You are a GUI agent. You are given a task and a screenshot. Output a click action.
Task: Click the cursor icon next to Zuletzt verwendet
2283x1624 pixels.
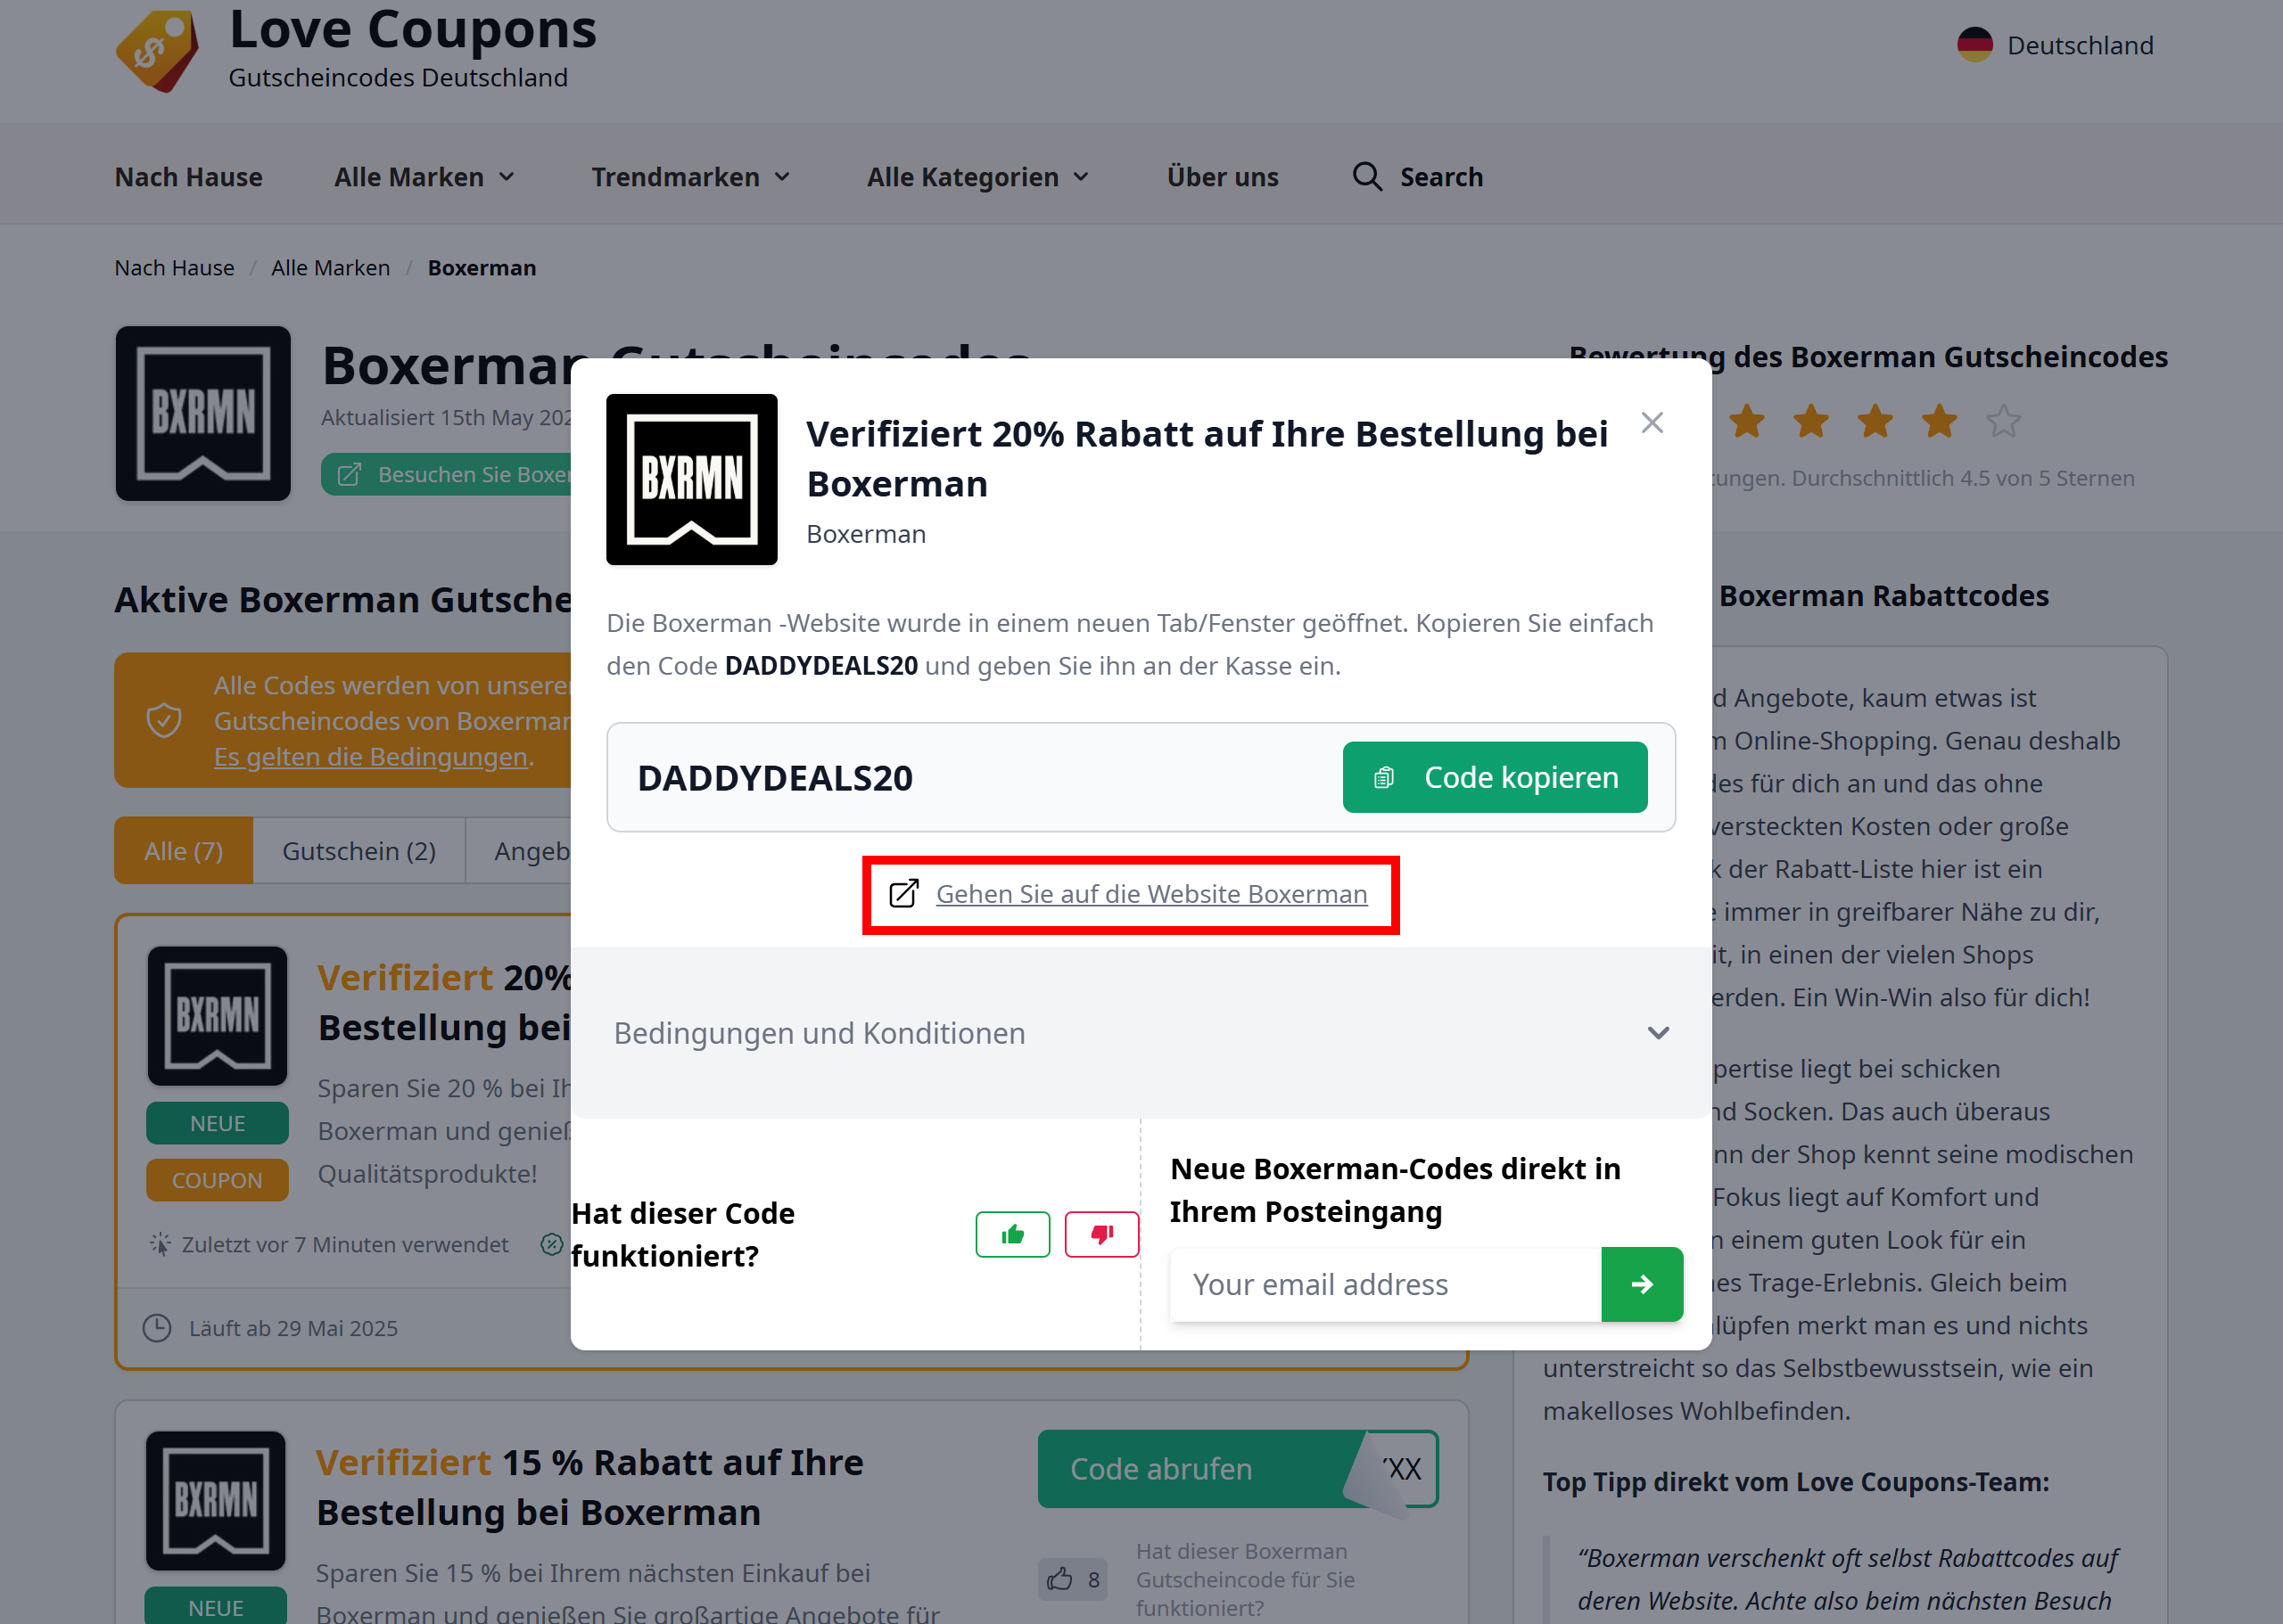[x=160, y=1244]
